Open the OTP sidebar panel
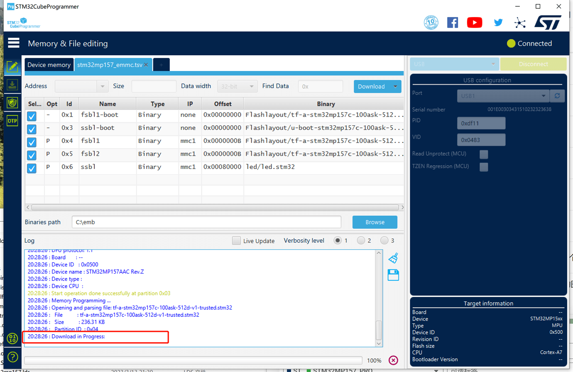 pos(12,121)
